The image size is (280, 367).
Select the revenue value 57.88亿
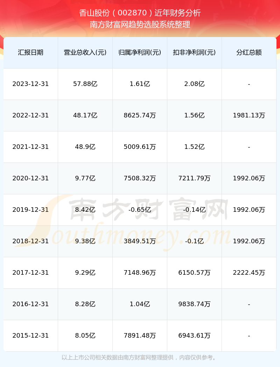(x=85, y=84)
